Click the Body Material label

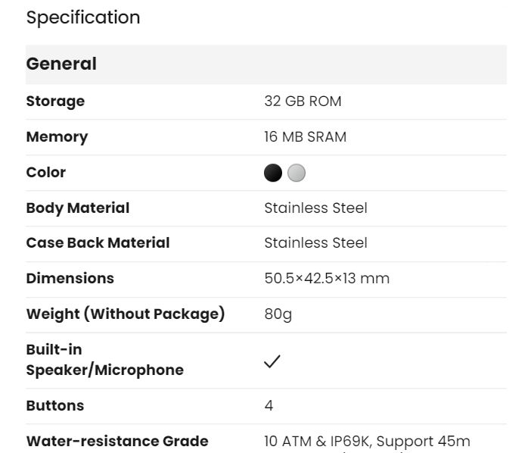[78, 208]
